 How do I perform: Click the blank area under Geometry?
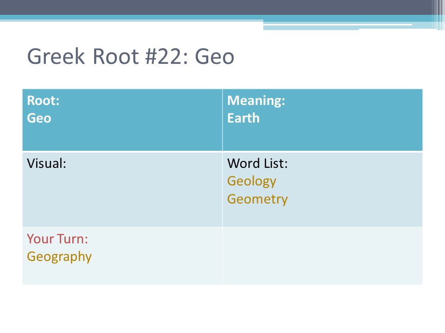tap(323, 216)
